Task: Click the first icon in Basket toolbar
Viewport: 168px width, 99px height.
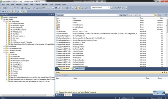Action: (x=57, y=75)
